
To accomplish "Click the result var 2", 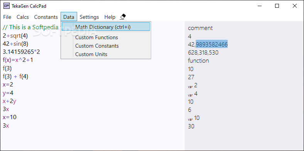I will 193,85.
